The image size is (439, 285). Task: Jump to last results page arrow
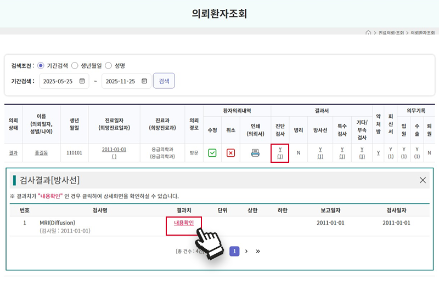258,251
